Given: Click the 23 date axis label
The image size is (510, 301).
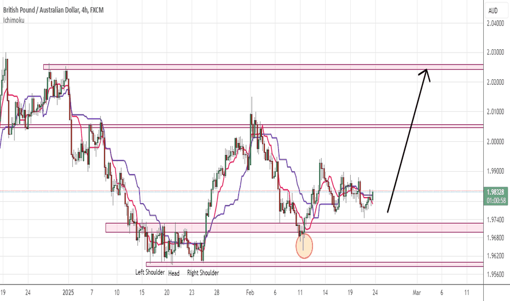Looking at the screenshot, I should tap(192, 293).
